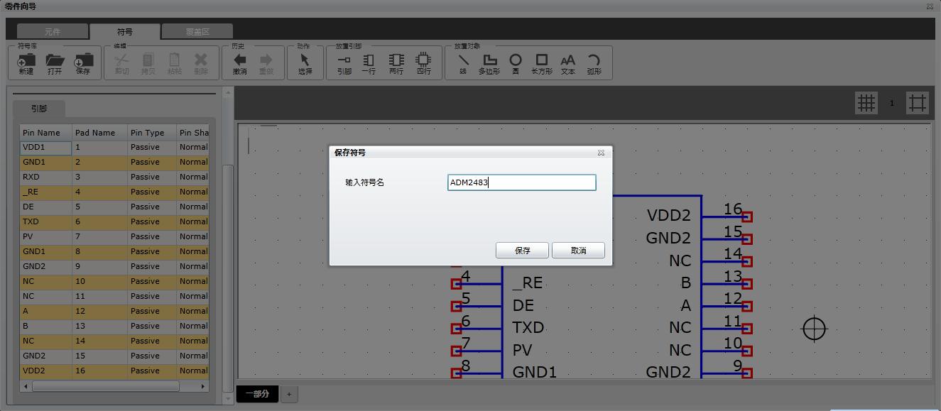The height and width of the screenshot is (411, 941).
Task: Select the _RE pin name cell
Action: [45, 192]
